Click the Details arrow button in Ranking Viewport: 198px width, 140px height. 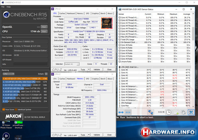pos(46,74)
